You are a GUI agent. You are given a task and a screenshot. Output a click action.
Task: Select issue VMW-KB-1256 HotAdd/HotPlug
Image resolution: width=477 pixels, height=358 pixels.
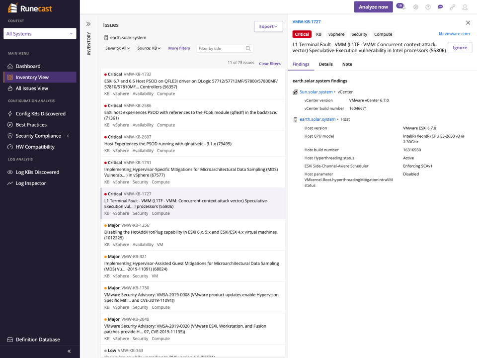[193, 235]
